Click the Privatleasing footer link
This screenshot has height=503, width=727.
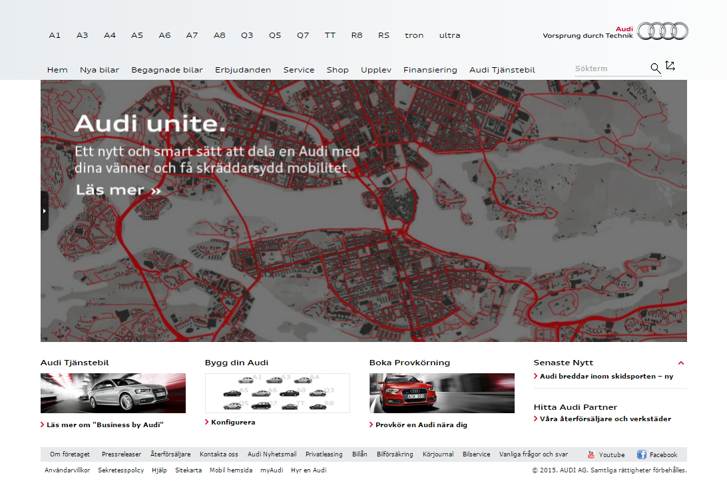coord(324,454)
